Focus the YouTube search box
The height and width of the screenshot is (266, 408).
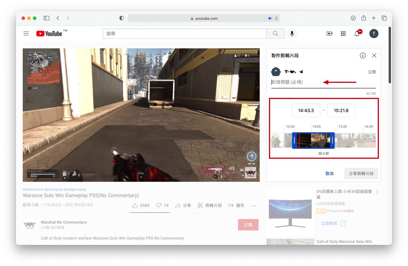(x=185, y=34)
